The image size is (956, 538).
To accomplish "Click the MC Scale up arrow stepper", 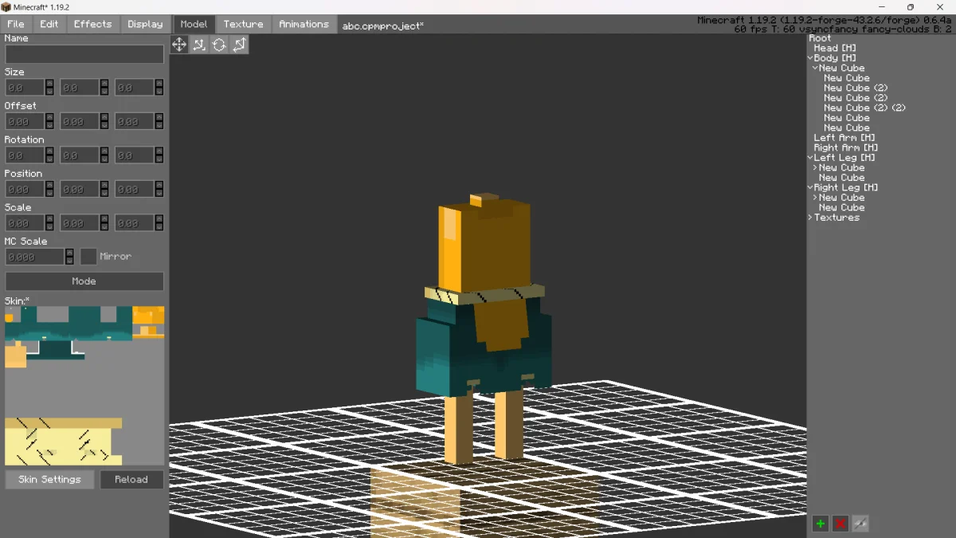I will [70, 253].
